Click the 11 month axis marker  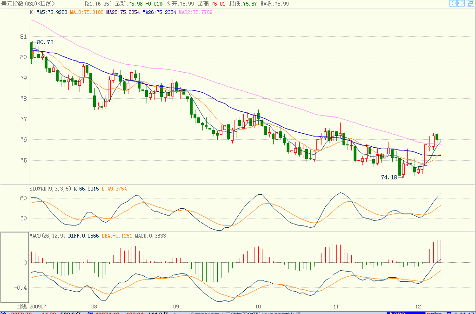pyautogui.click(x=336, y=306)
